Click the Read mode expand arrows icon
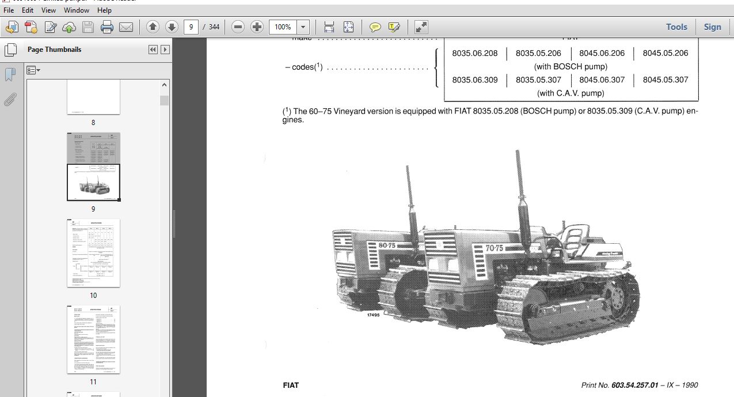 (x=421, y=27)
